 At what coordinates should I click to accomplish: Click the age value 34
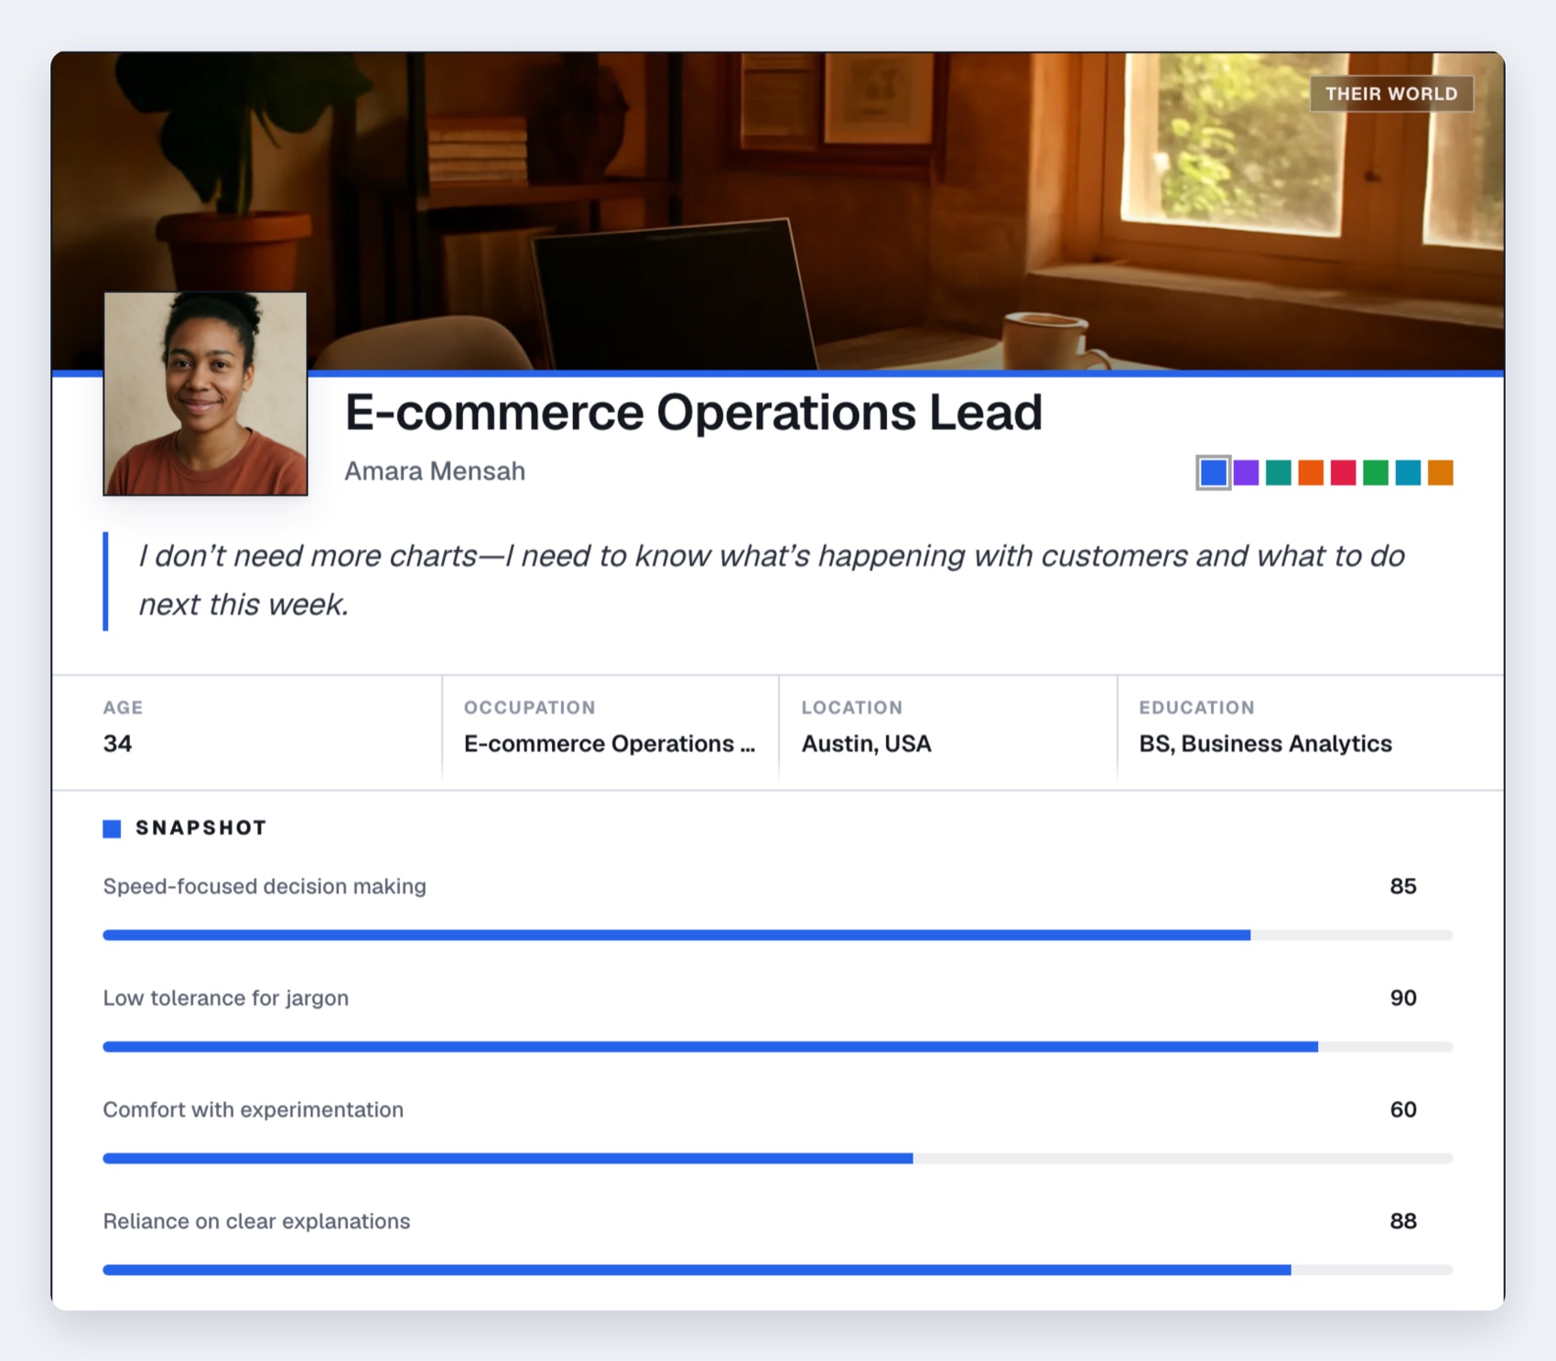click(117, 743)
